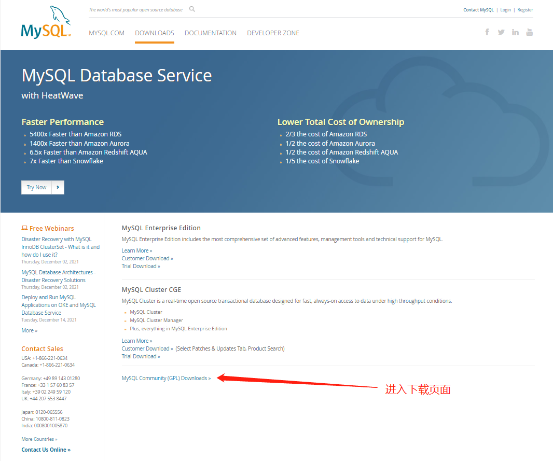Click More webinars link
Viewport: 553px width, 461px height.
pyautogui.click(x=29, y=331)
